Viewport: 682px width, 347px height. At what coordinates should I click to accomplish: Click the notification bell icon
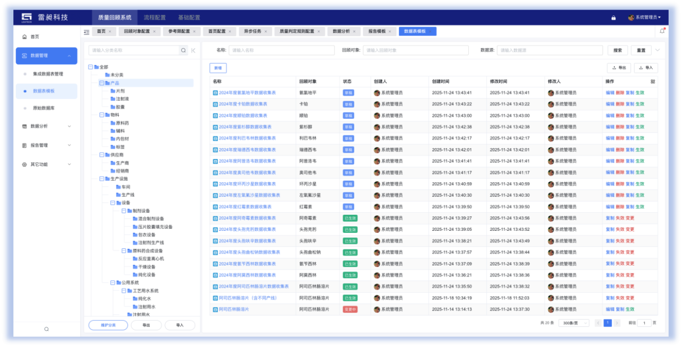coord(662,31)
